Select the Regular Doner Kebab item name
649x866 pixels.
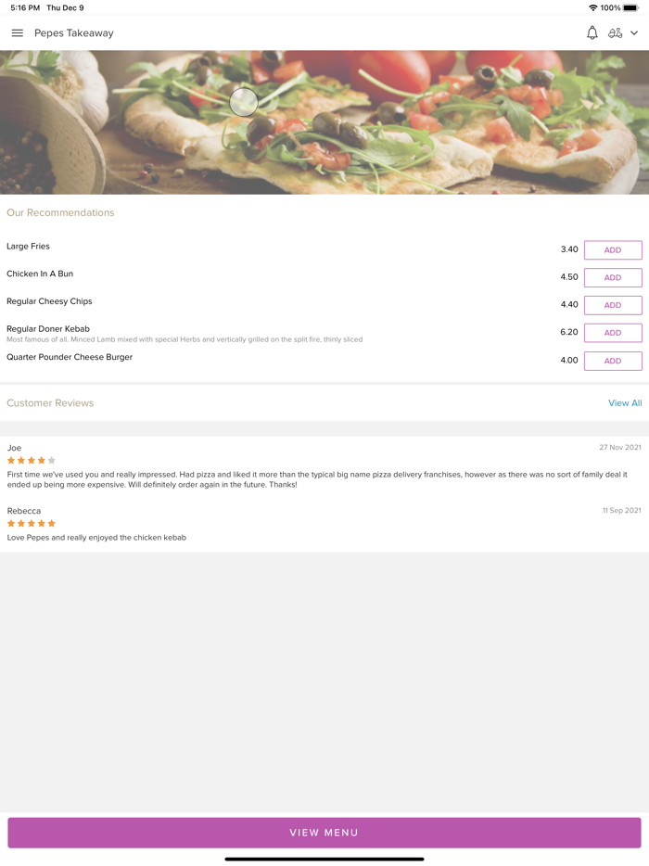click(48, 329)
